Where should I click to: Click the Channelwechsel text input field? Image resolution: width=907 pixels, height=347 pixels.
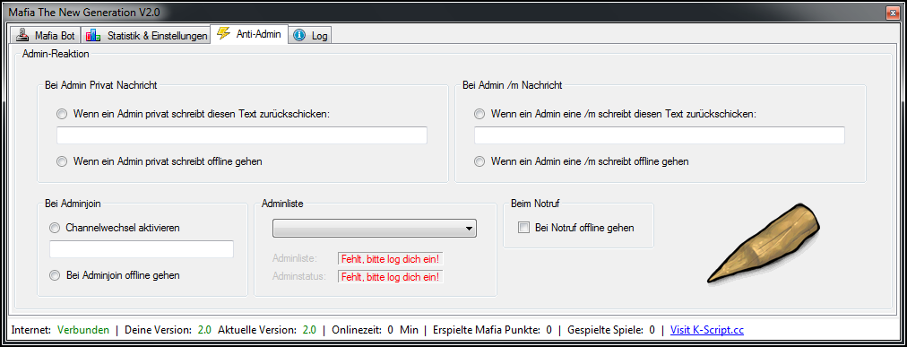[x=142, y=249]
